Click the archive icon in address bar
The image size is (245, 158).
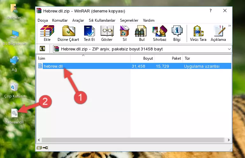tap(56, 49)
